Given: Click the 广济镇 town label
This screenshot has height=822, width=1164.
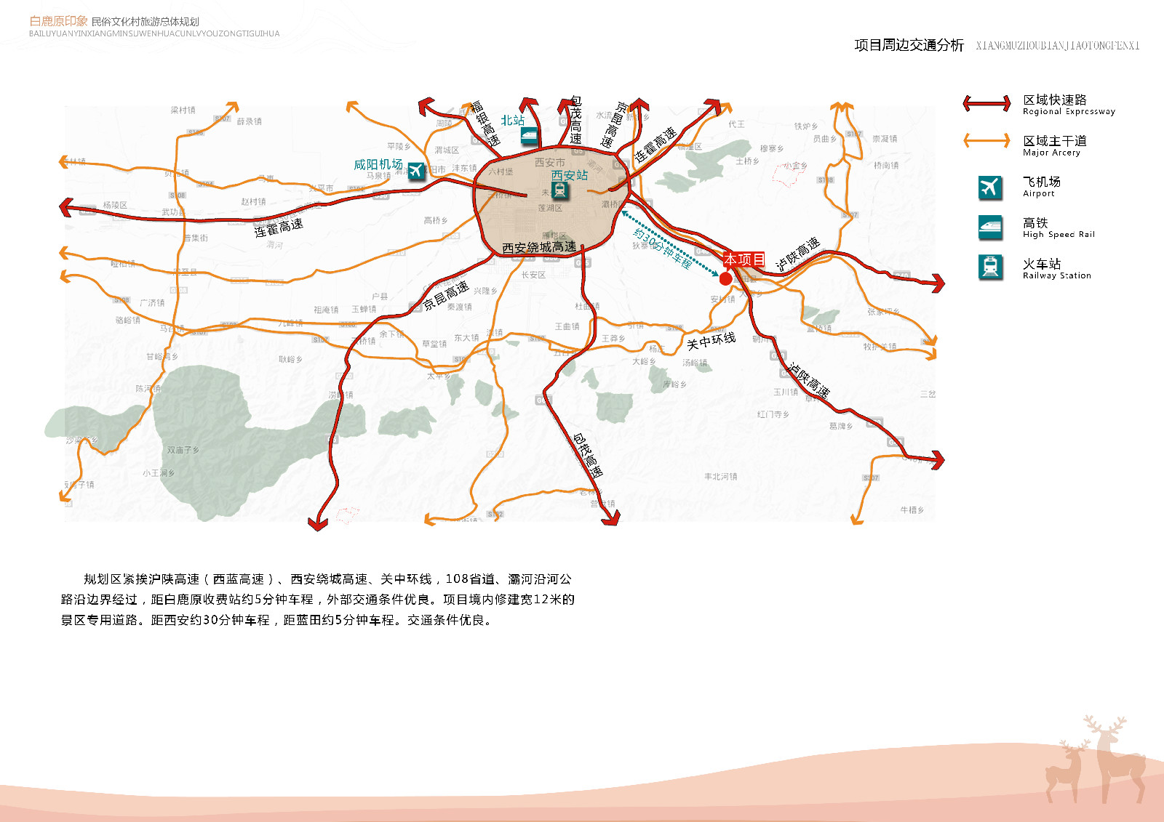Looking at the screenshot, I should [x=152, y=302].
